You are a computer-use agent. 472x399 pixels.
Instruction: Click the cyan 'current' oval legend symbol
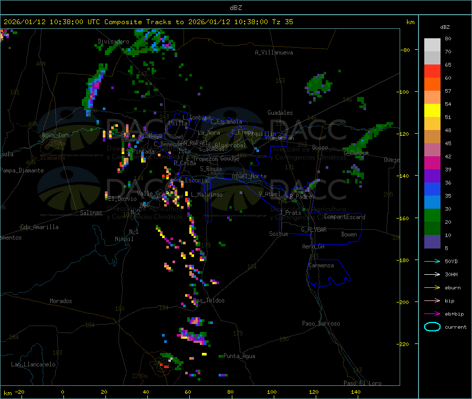pyautogui.click(x=432, y=327)
